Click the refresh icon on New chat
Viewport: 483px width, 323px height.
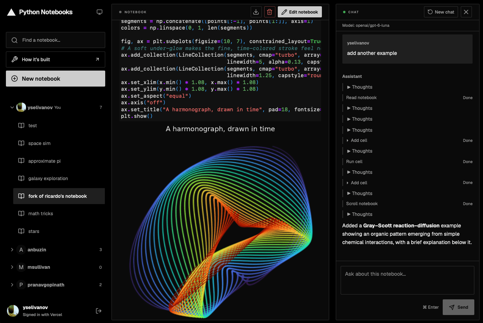430,12
